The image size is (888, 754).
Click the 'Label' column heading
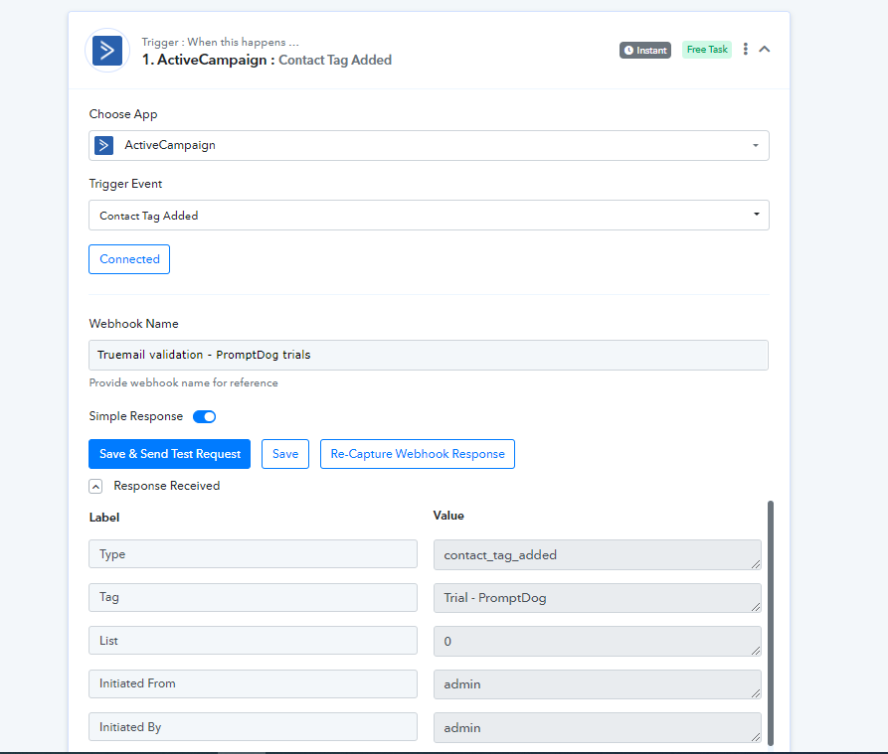(104, 518)
